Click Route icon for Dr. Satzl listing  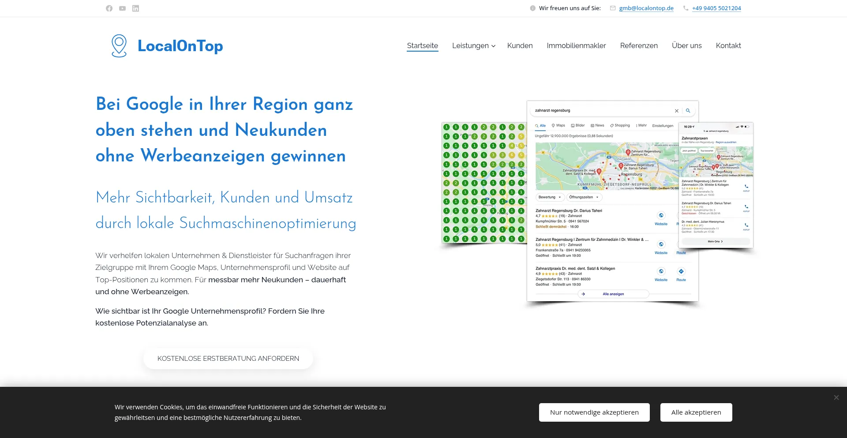(681, 271)
